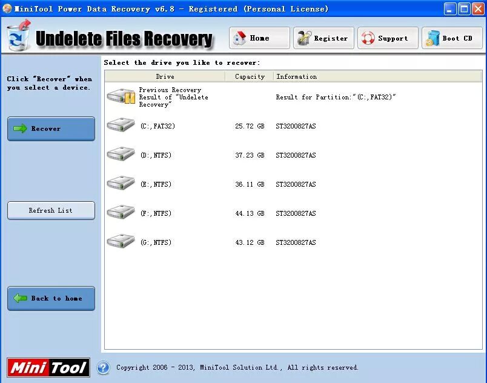Viewport: 487px width, 383px height.
Task: Select the D: NTFS drive icon
Action: [121, 154]
